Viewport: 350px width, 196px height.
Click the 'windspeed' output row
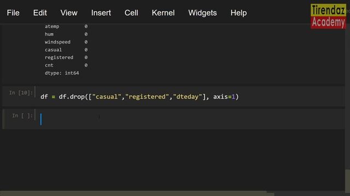66,42
